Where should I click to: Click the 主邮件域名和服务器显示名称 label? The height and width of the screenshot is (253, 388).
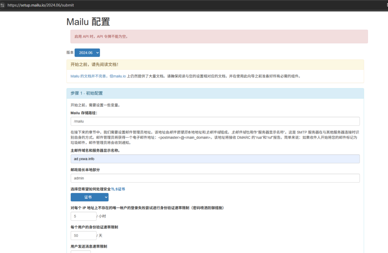click(x=100, y=150)
